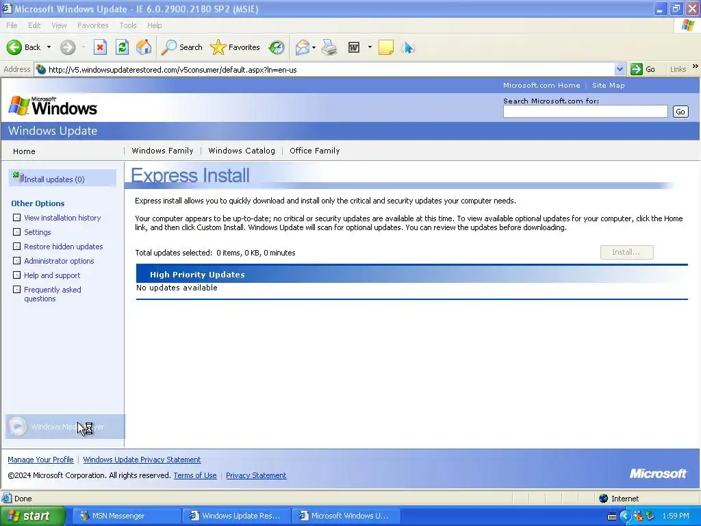Open the Favorites menu
The height and width of the screenshot is (526, 701).
tap(92, 25)
